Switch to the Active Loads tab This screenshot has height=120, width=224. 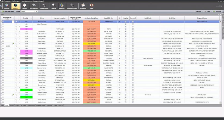(31, 105)
